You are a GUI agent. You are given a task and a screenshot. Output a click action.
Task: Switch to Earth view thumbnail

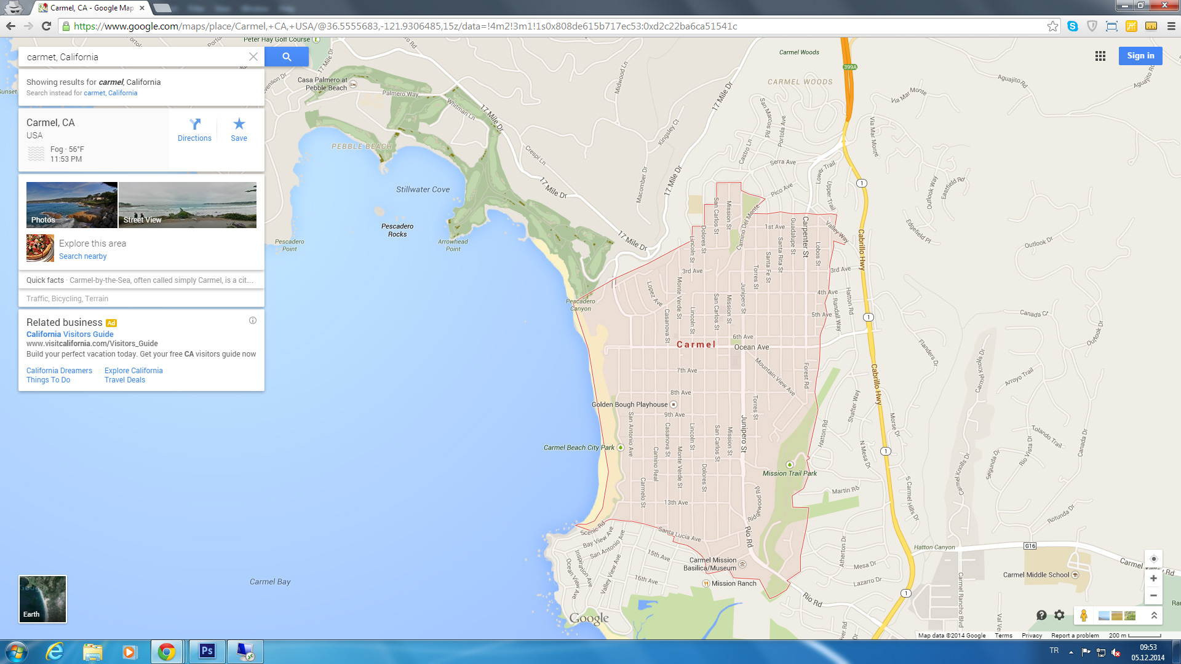(42, 599)
